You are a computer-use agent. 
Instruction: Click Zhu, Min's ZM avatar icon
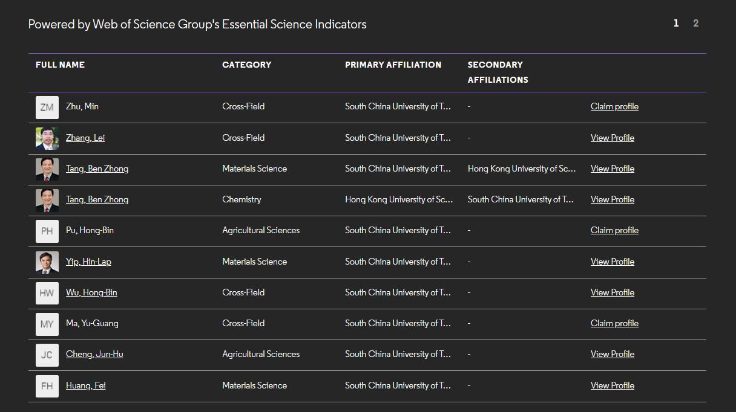coord(47,108)
